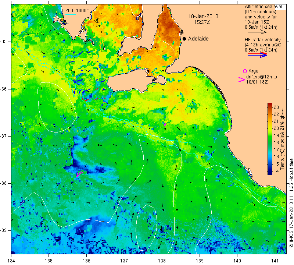Click the -39 latitude axis label
This screenshot has width=294, height=265.
[x=4, y=230]
